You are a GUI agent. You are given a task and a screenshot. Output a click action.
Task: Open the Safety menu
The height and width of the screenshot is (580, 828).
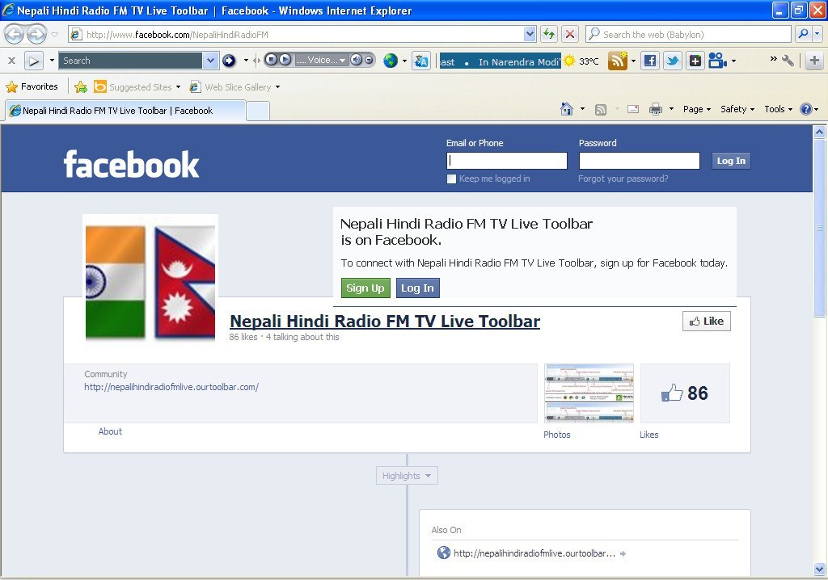pos(736,108)
